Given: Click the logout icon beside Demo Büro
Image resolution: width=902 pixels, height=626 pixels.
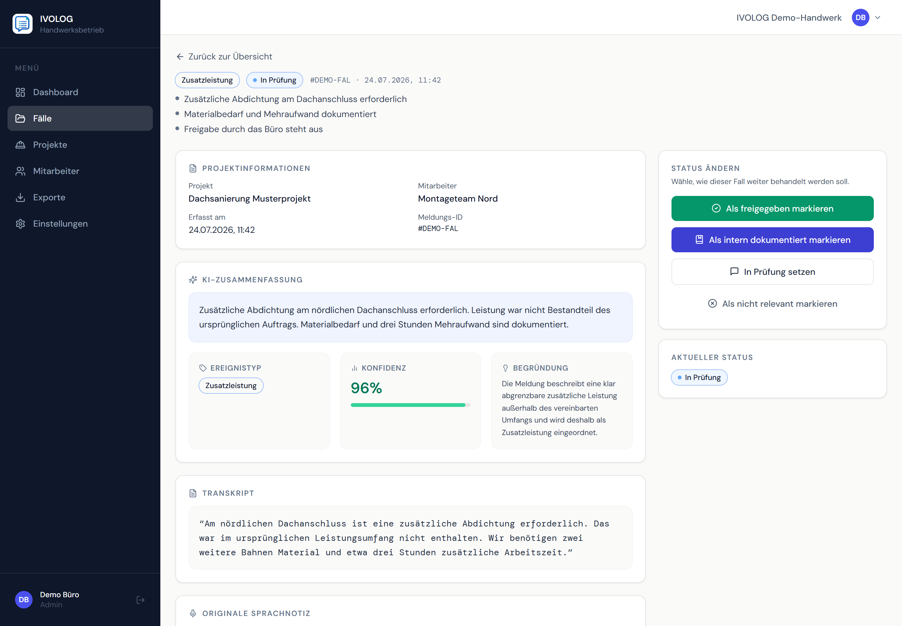Looking at the screenshot, I should (x=141, y=600).
